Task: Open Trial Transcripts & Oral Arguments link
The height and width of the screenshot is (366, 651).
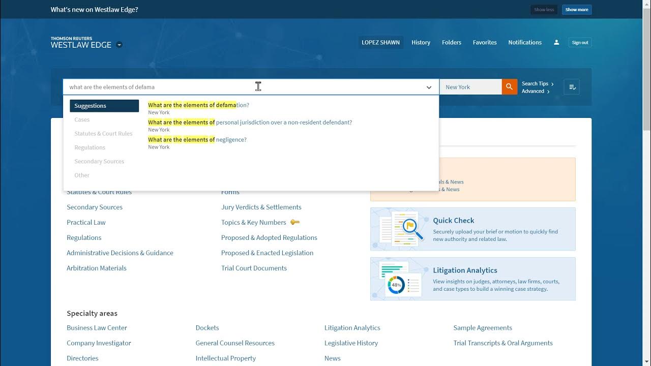Action: (x=503, y=343)
